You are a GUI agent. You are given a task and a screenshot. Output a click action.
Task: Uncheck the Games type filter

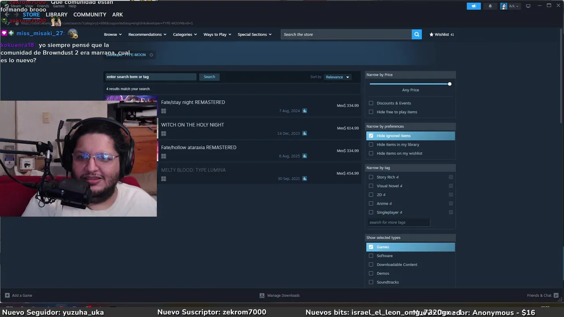[x=371, y=247]
